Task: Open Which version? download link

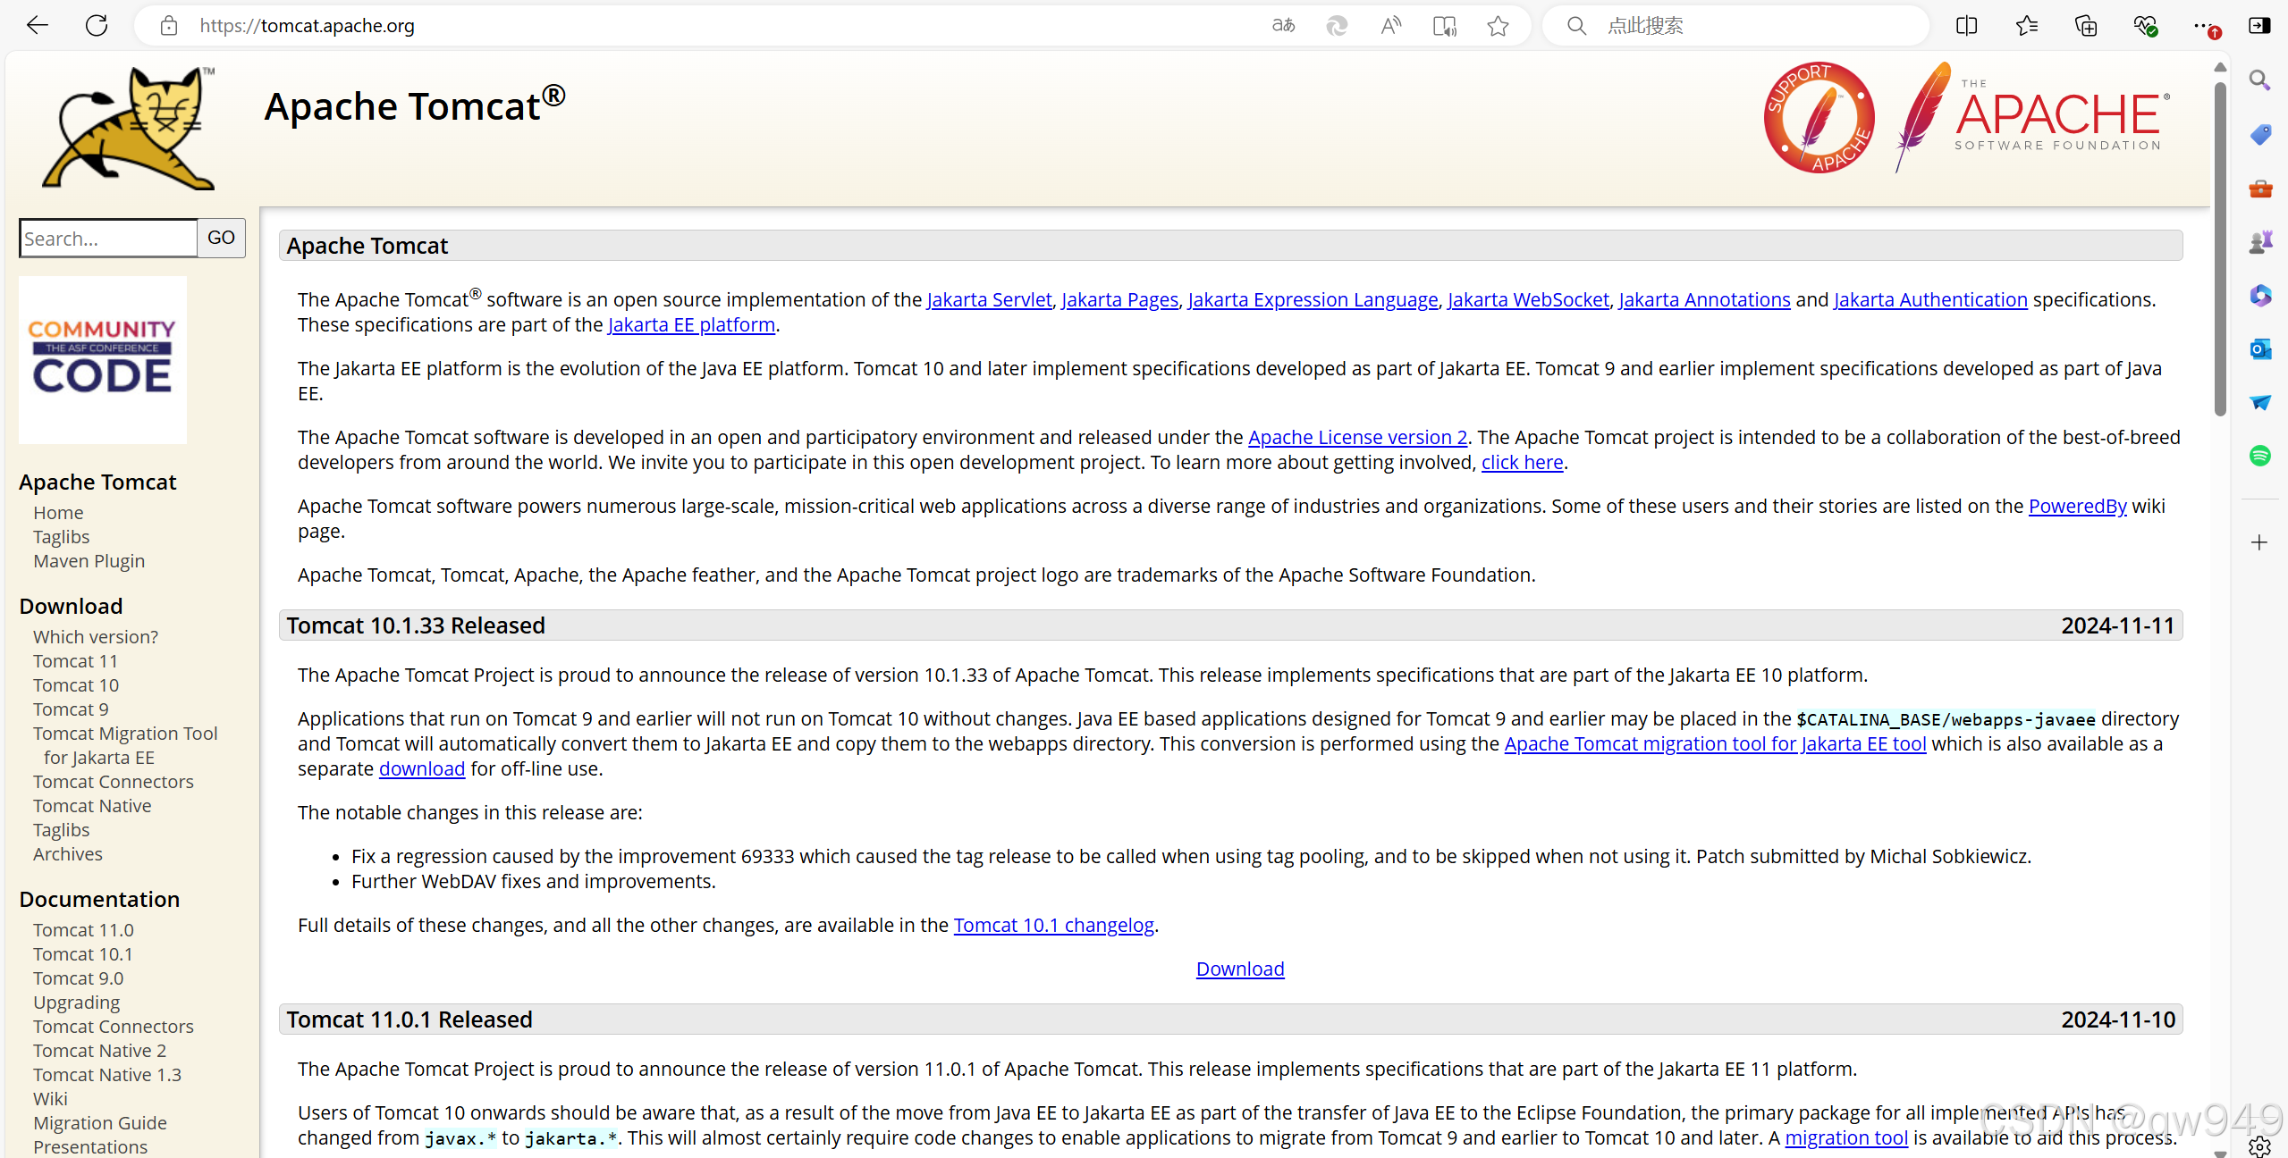Action: [x=96, y=637]
